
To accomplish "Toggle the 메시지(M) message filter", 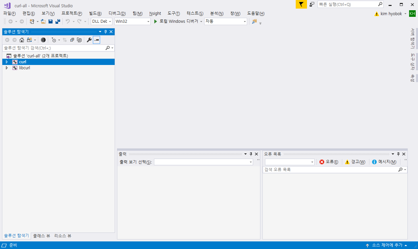I will point(384,162).
